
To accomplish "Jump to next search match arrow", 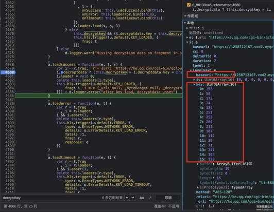I will 133,198.
